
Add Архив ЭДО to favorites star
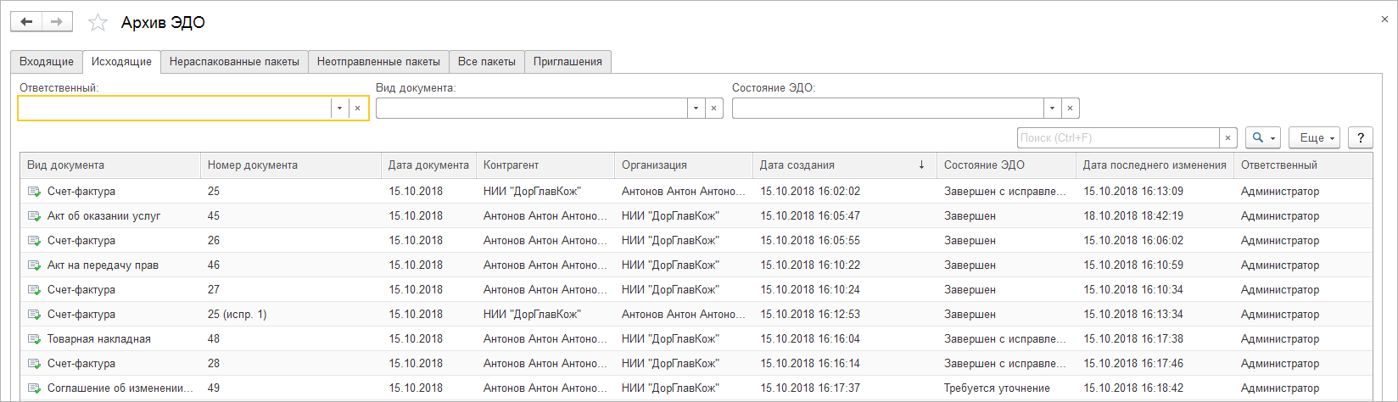coord(98,23)
